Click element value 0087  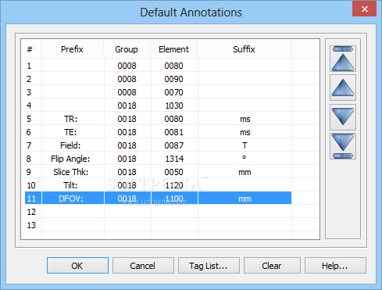point(174,145)
